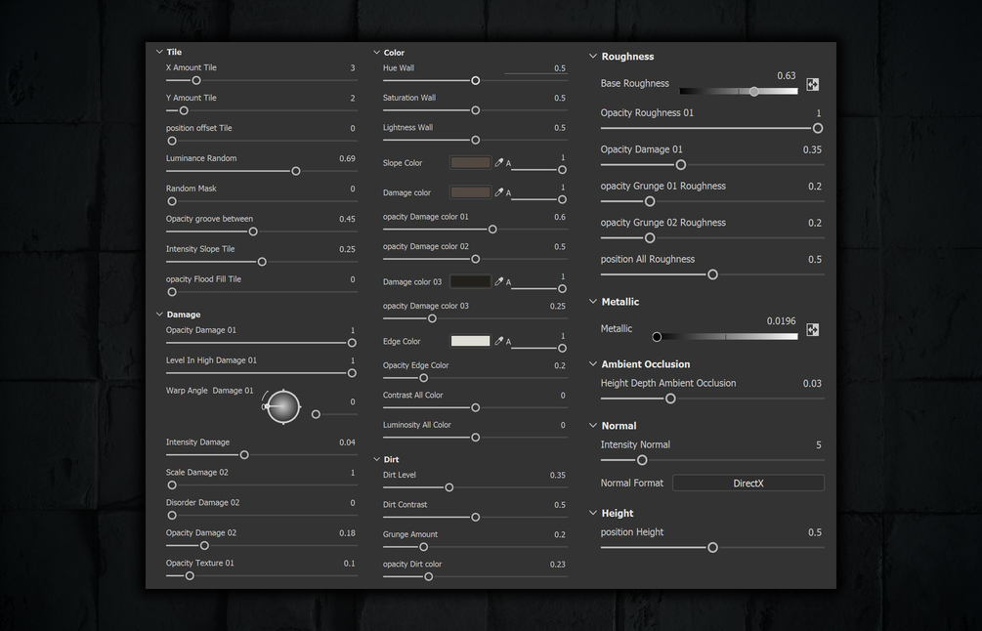
Task: Click the eyedropper next to Damage color
Action: pyautogui.click(x=499, y=192)
